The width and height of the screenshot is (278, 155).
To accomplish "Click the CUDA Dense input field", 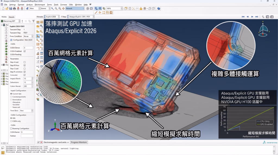I will [x=28, y=48].
